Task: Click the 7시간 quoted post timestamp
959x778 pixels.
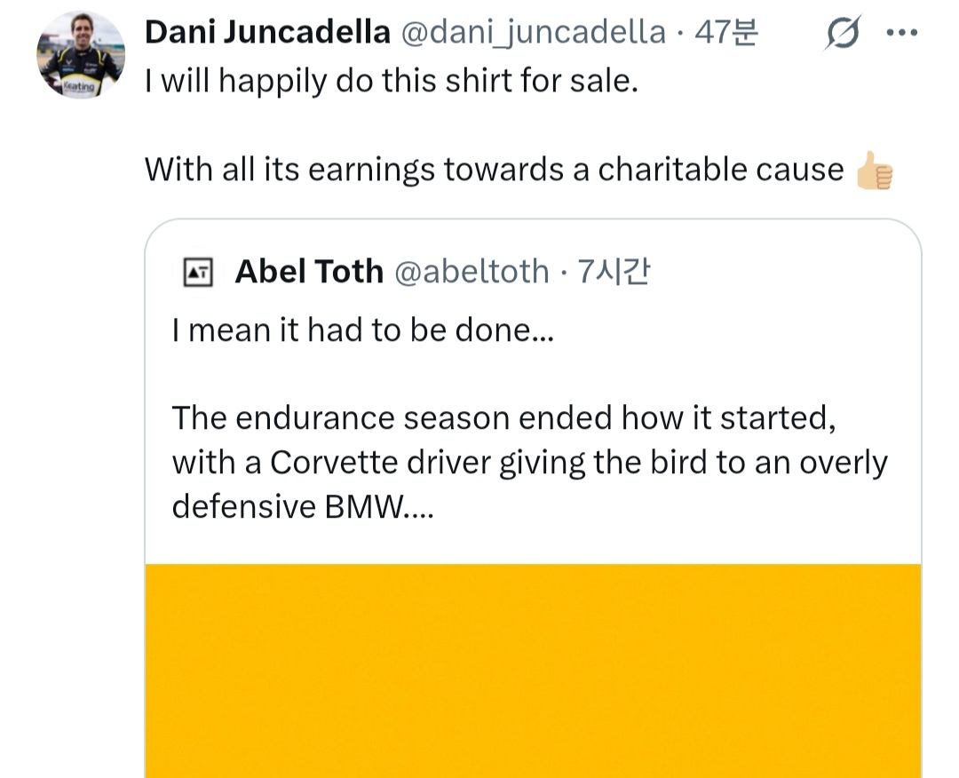Action: point(614,272)
